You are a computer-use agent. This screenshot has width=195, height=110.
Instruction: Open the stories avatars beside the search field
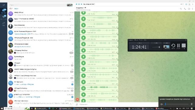69,5
